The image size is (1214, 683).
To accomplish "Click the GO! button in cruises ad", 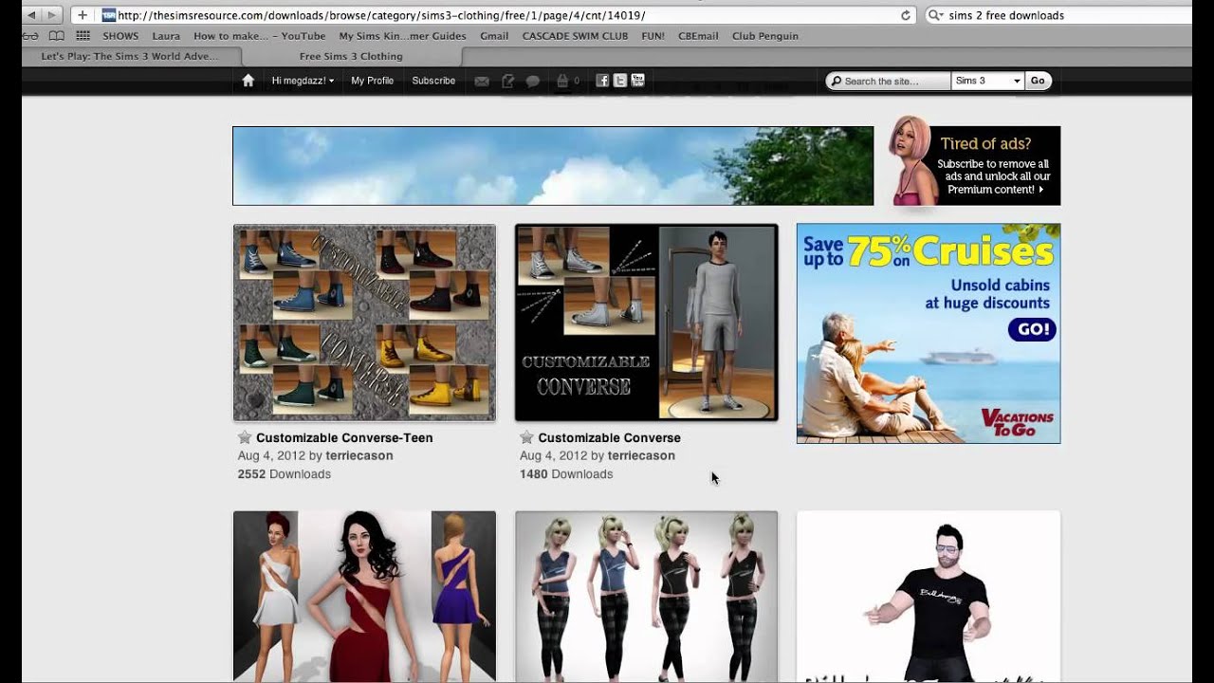I will tap(1032, 329).
